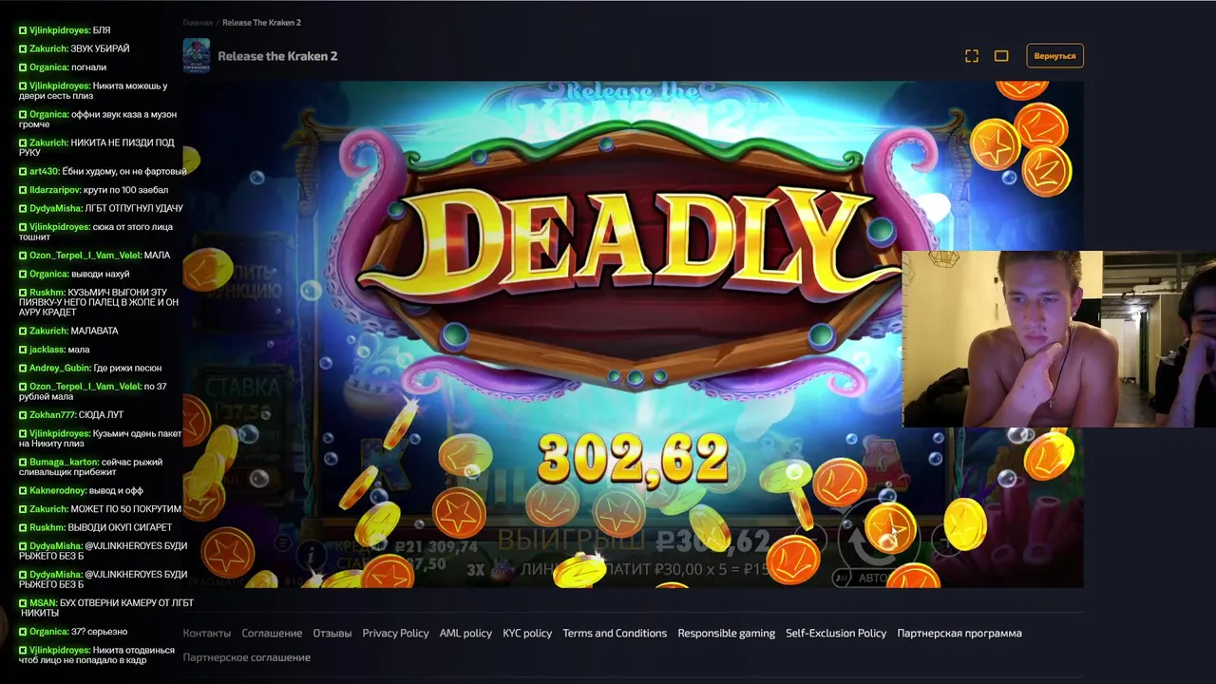This screenshot has height=684, width=1216.
Task: Click username Andrey_Gubin in chat
Action: 59,368
